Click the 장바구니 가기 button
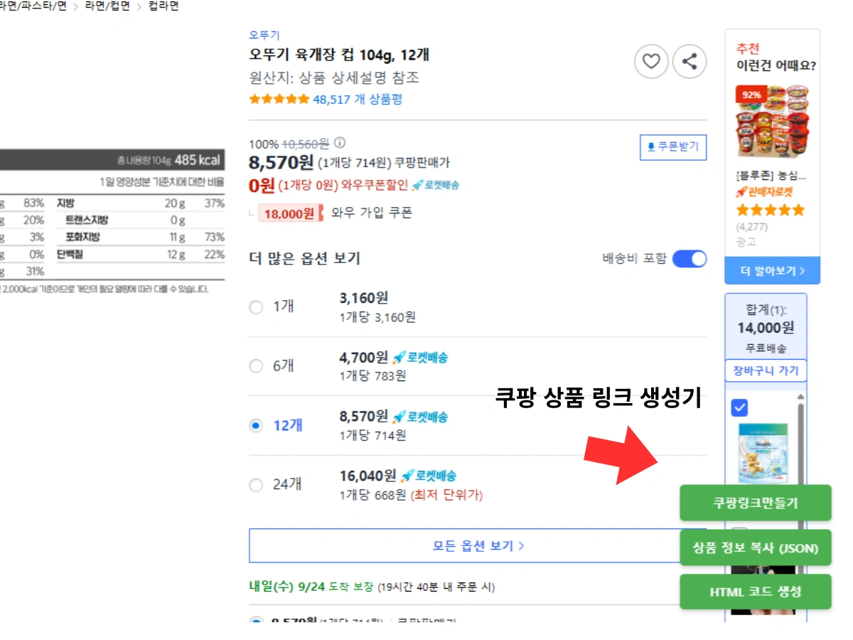Image resolution: width=853 pixels, height=640 pixels. tap(766, 370)
